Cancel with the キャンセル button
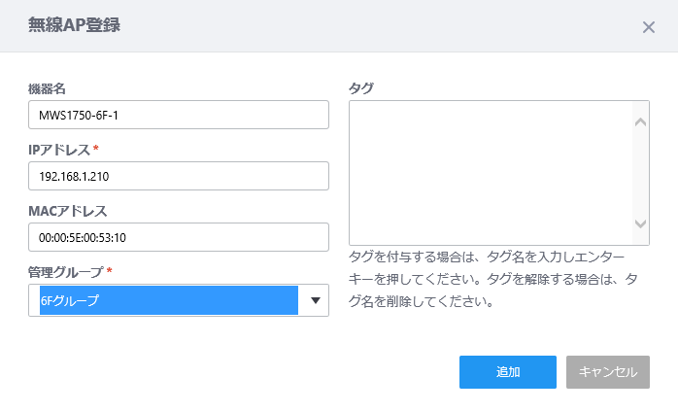This screenshot has height=412, width=678. pos(608,372)
